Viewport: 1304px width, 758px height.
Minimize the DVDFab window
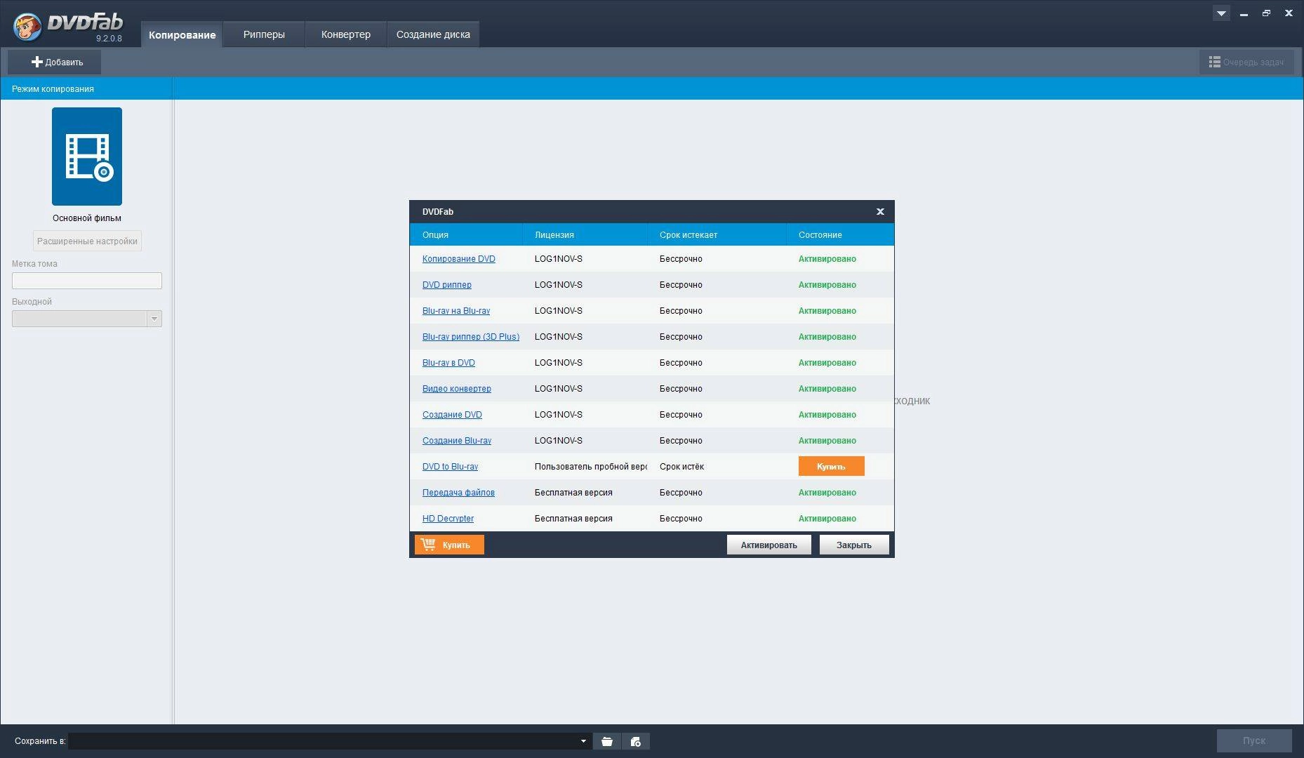tap(1244, 13)
